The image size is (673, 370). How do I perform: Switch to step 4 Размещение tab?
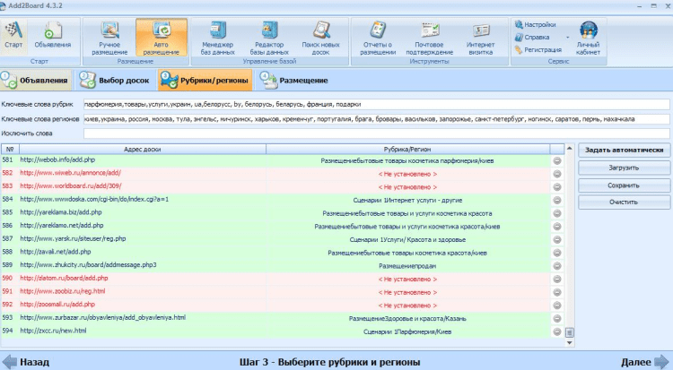(294, 80)
